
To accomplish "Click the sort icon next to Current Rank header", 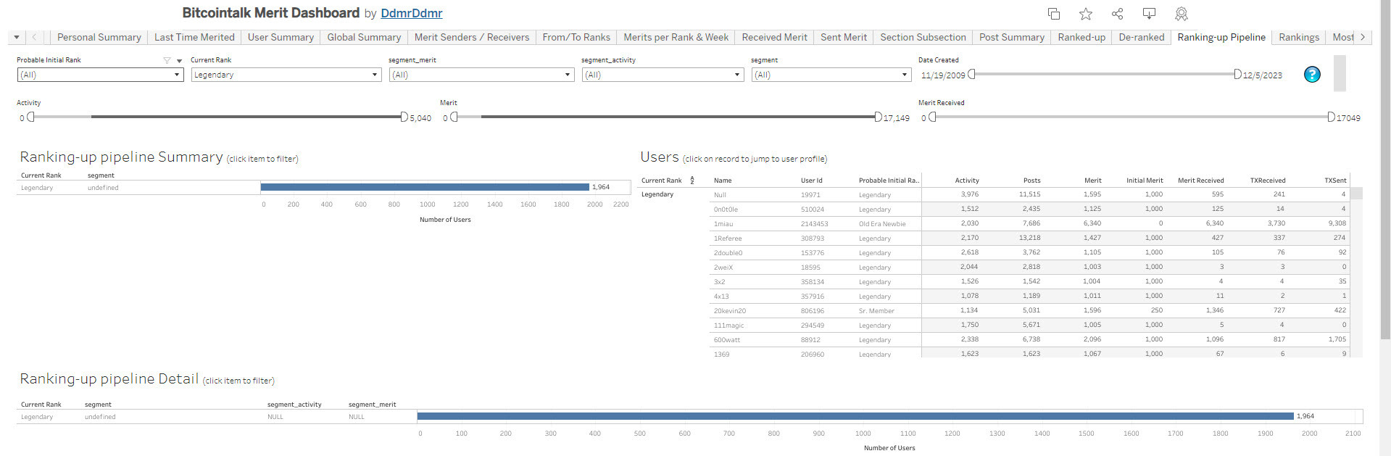I will [692, 180].
